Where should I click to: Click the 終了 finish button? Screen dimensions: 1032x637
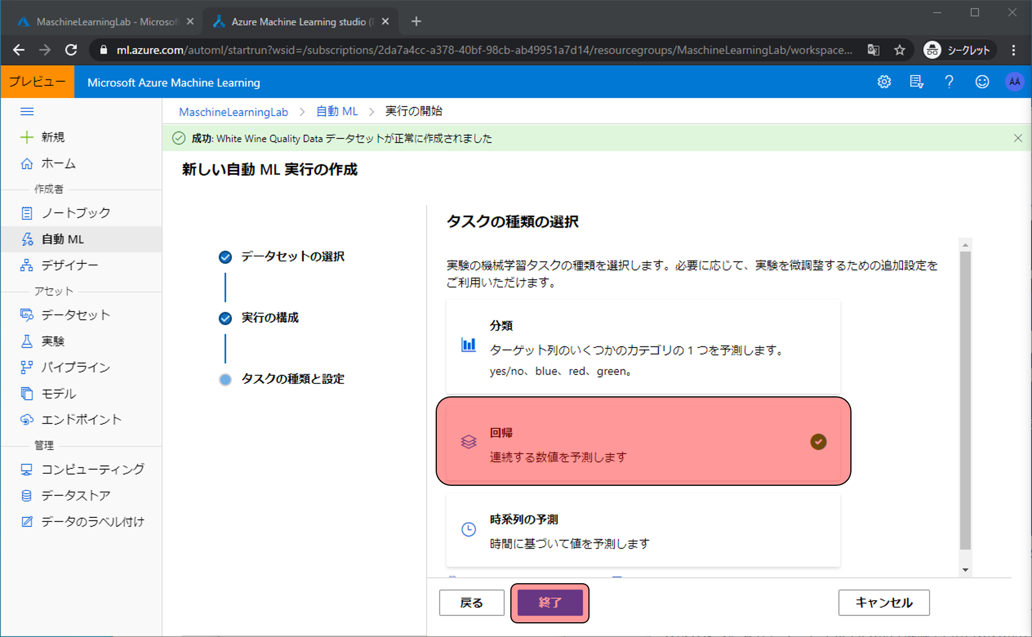(549, 602)
